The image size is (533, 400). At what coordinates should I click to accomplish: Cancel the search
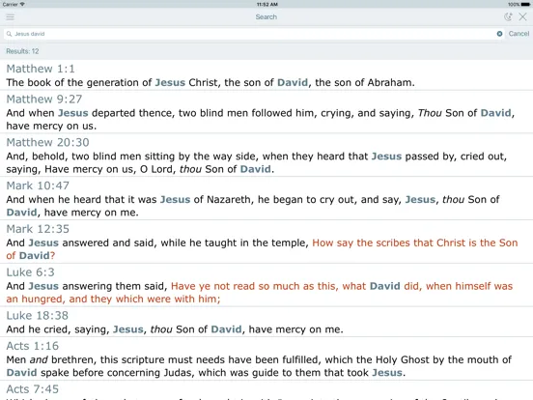point(519,34)
